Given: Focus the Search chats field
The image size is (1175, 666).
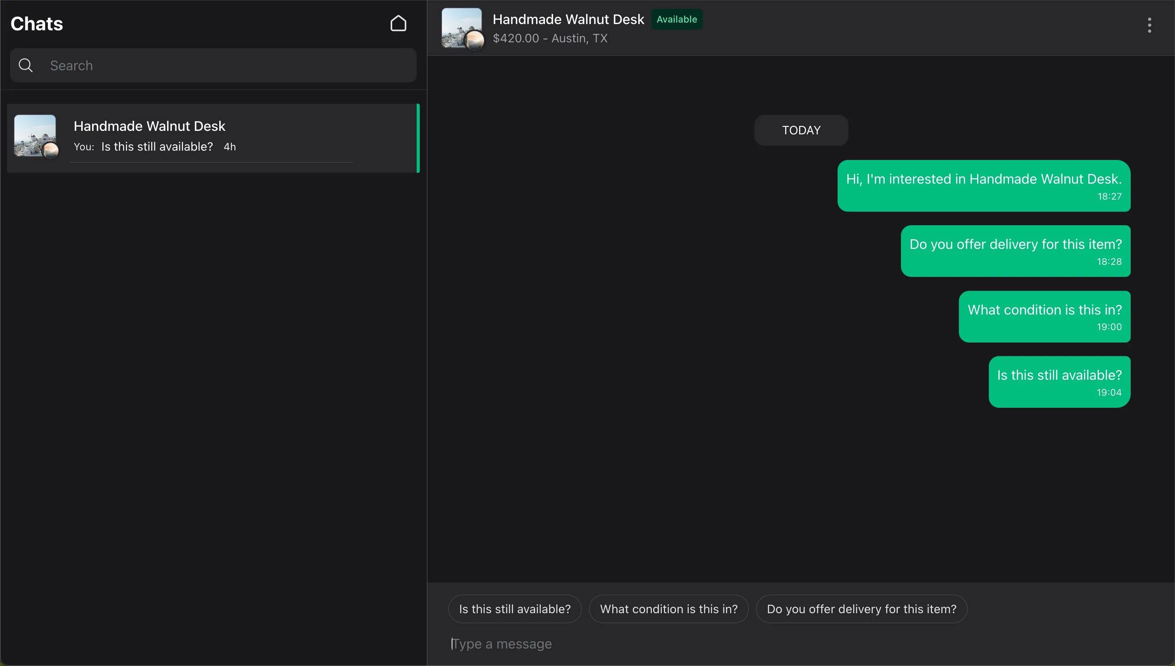Looking at the screenshot, I should tap(213, 65).
